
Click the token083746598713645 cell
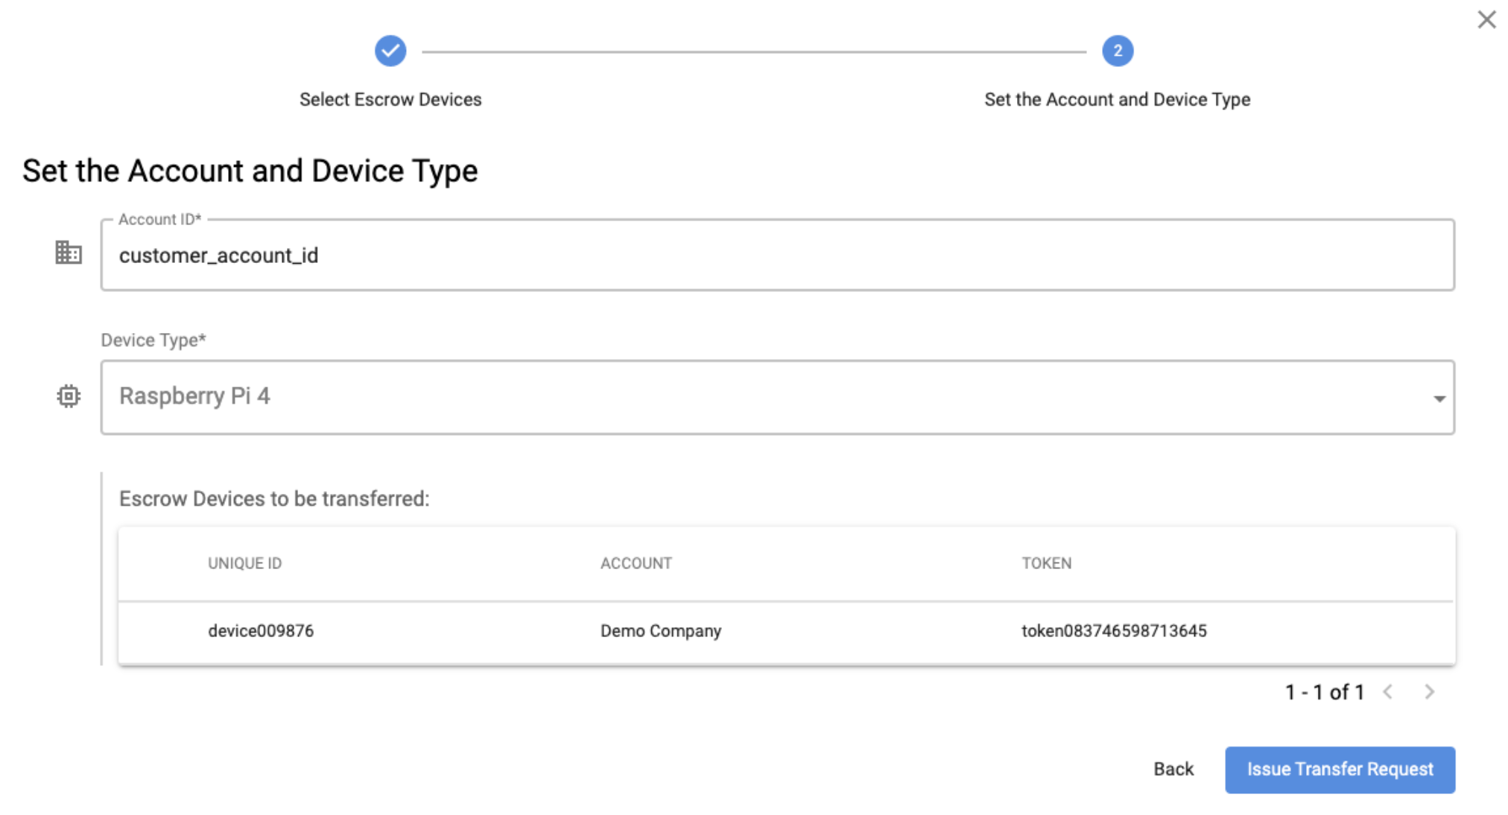(1114, 630)
